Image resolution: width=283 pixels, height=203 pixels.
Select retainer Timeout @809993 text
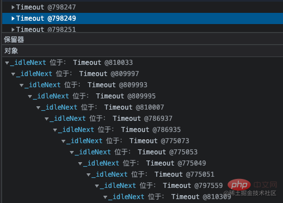click(117, 85)
